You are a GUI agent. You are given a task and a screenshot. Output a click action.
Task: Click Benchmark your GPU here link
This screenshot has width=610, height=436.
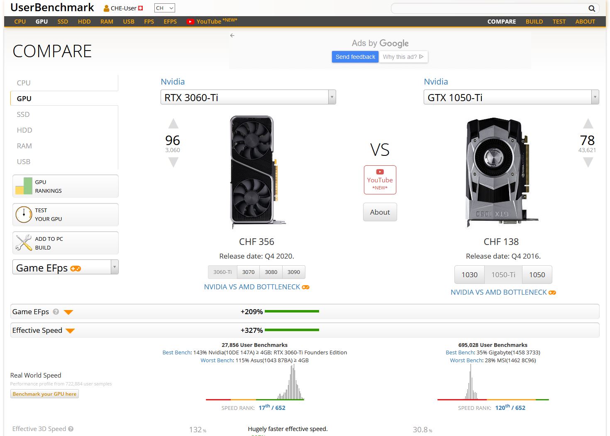click(44, 394)
